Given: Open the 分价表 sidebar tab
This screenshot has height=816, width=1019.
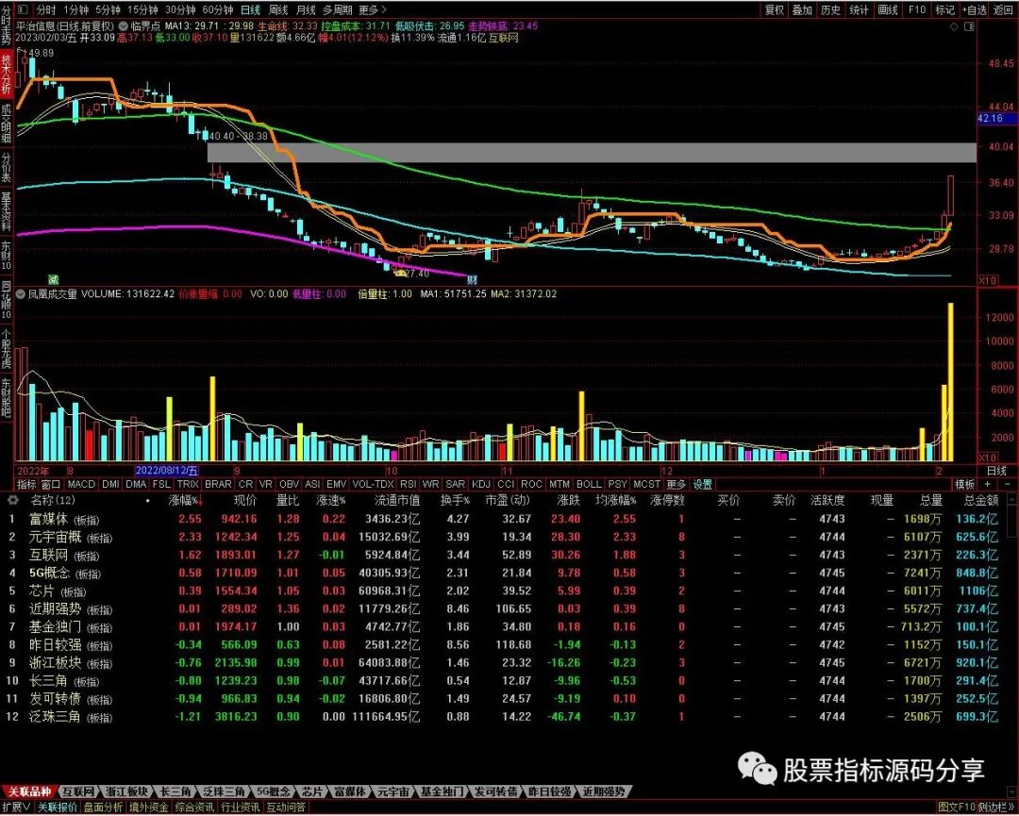Looking at the screenshot, I should pyautogui.click(x=6, y=168).
